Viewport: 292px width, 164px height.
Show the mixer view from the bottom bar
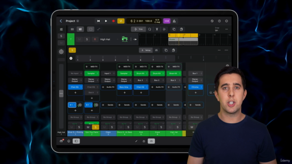pos(151,141)
